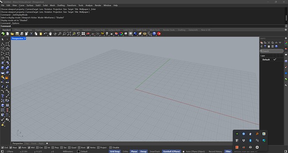Open the Millimeters units selector
The image size is (288, 153).
click(68, 151)
